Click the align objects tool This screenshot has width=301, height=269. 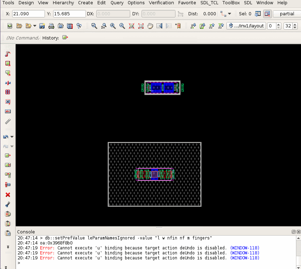point(8,185)
